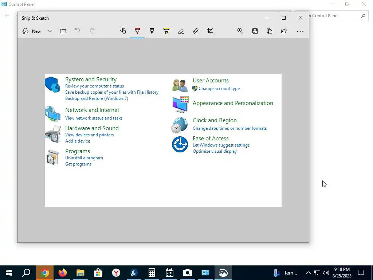Launch Google Chrome from the taskbar
This screenshot has height=280, width=373.
click(x=45, y=273)
